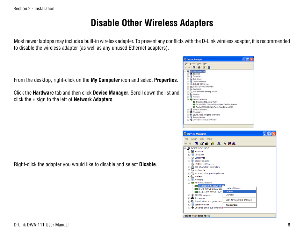304x235 pixels.
Task: Select DESIGNDOCUMENT root in upper Device Manager
Action: [197, 71]
